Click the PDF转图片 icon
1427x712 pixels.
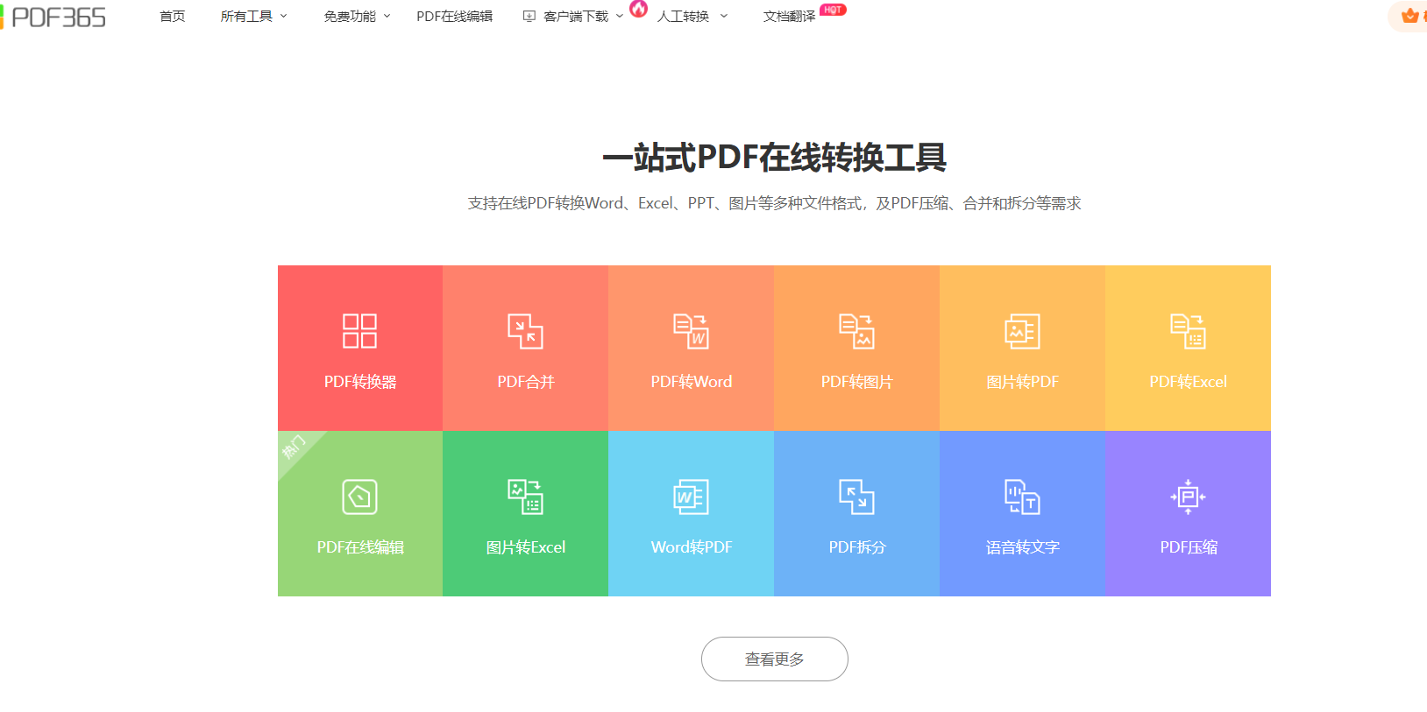(856, 331)
